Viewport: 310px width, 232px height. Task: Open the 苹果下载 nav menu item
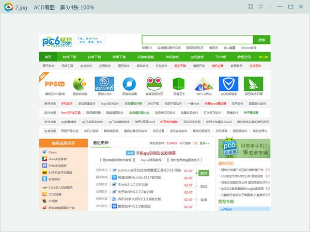tap(119, 57)
